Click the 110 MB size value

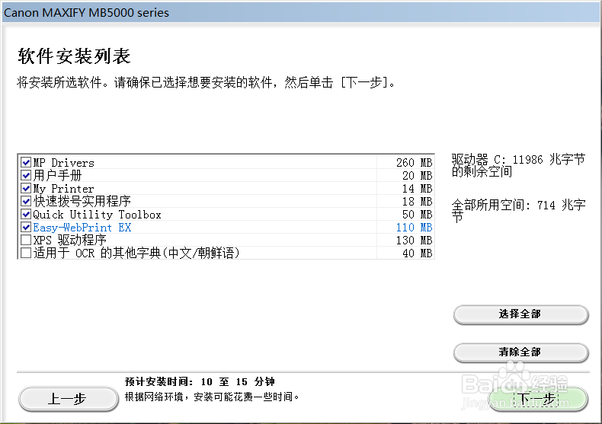coord(415,228)
